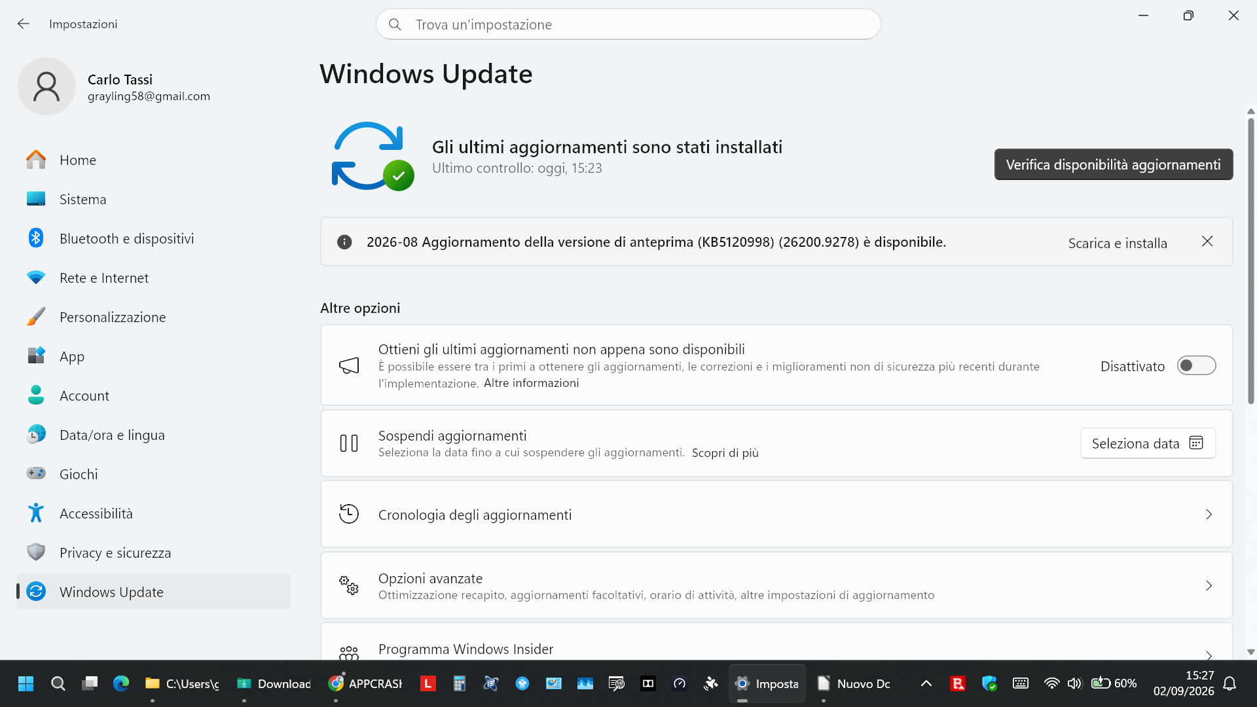Click the Account person icon

coord(36,395)
